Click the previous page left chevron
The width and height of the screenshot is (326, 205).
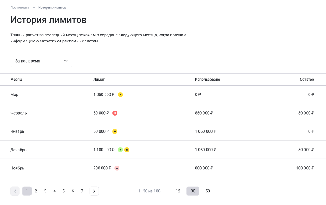(x=15, y=191)
